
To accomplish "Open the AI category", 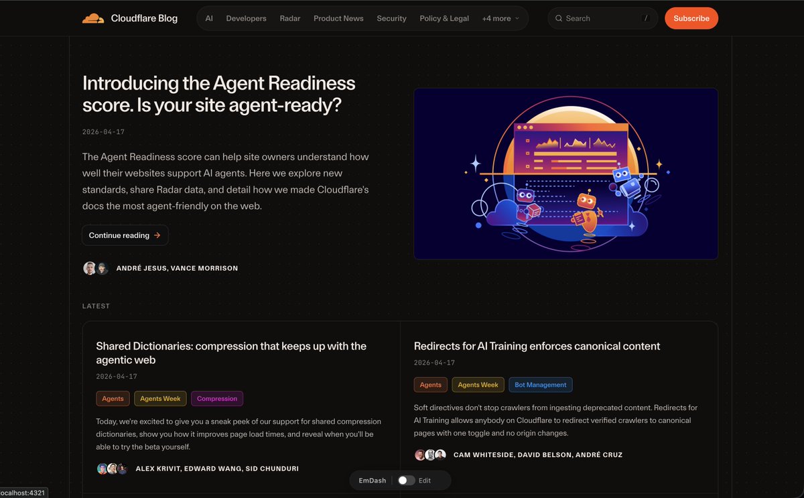I will (209, 19).
